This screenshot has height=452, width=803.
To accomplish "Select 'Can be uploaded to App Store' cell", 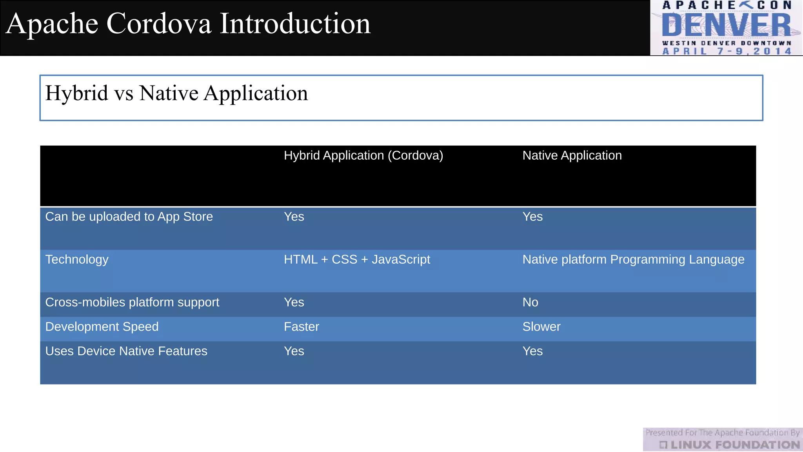I will [129, 217].
